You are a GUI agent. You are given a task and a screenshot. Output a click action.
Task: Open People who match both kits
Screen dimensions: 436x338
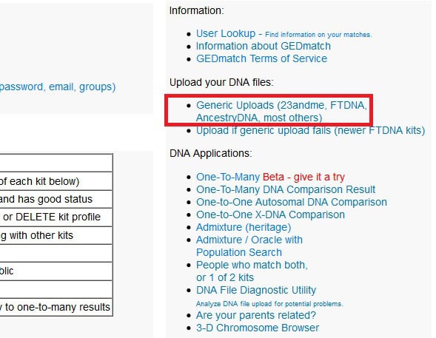pyautogui.click(x=252, y=271)
